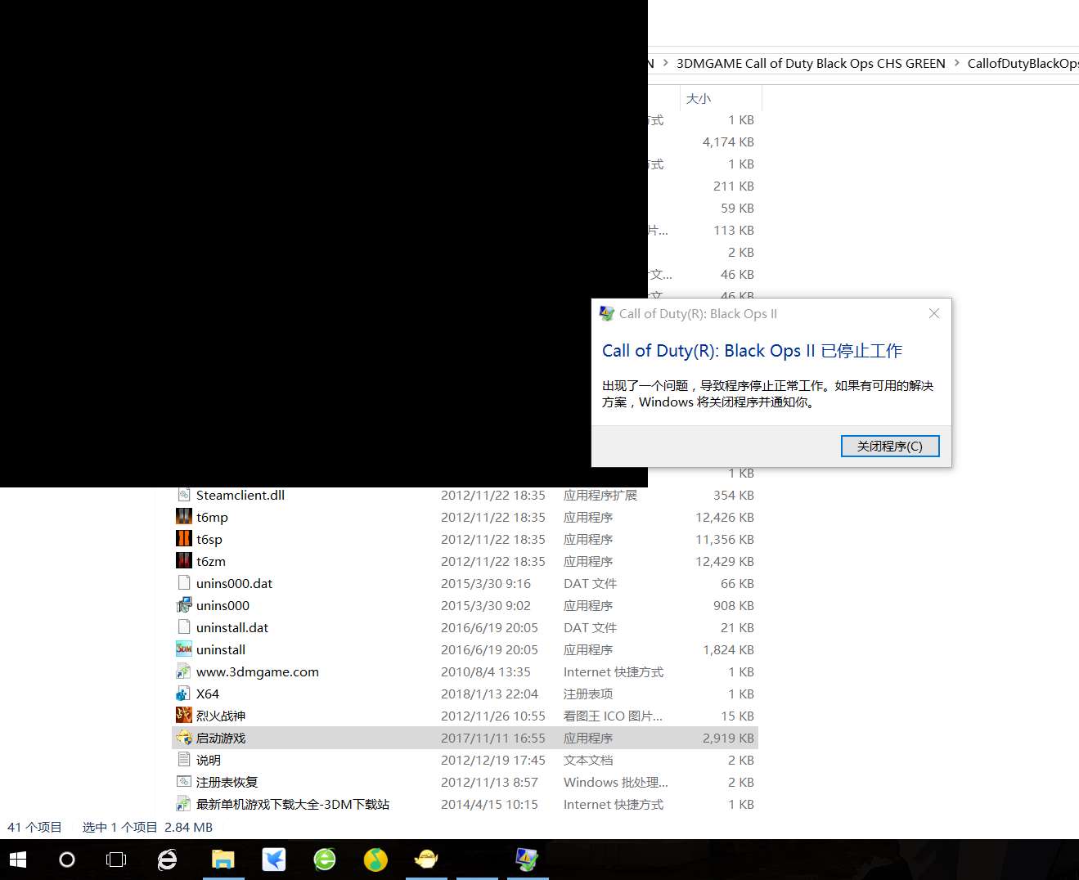Select the 注册表恢复 batch file icon

coord(184,782)
